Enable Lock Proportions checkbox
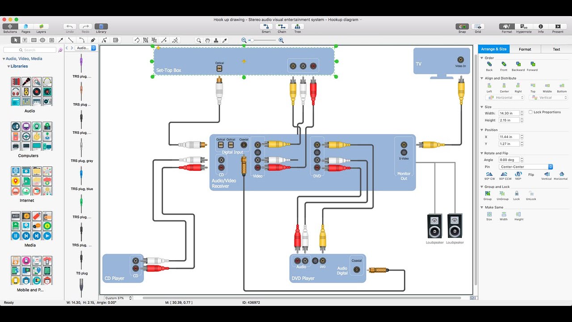Image resolution: width=572 pixels, height=322 pixels. pos(530,112)
